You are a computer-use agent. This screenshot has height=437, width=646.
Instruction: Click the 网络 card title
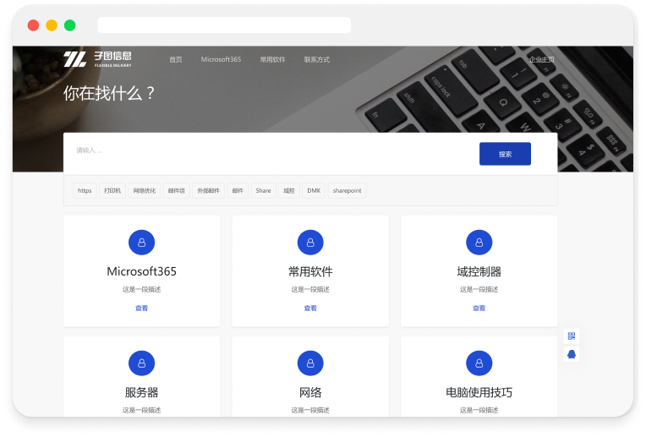310,392
